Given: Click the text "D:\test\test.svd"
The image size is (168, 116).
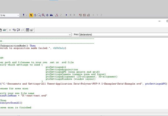Looking at the screenshot, I should pos(34,95).
